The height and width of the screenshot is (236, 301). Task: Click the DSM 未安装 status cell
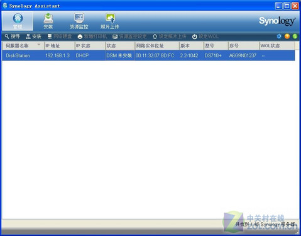[119, 55]
